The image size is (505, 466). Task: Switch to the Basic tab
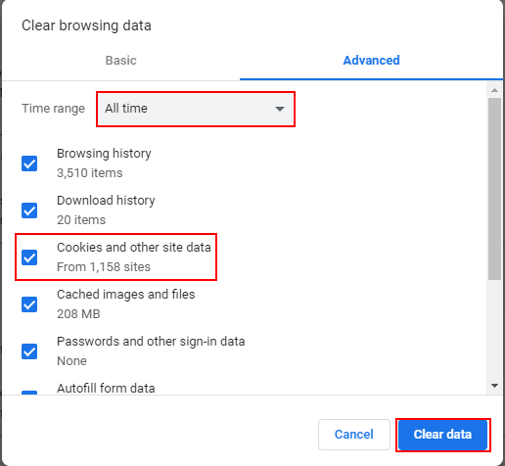click(120, 61)
